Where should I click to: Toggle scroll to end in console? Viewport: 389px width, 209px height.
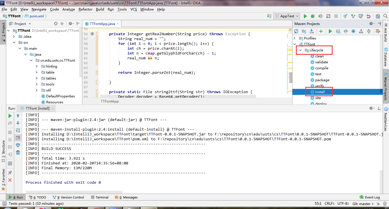18,138
